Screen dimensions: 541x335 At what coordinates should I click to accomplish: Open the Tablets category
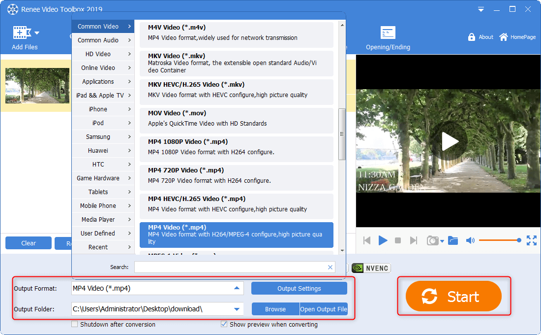103,192
